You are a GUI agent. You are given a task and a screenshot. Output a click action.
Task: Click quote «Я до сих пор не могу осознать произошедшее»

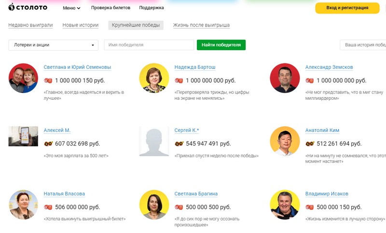(x=207, y=222)
